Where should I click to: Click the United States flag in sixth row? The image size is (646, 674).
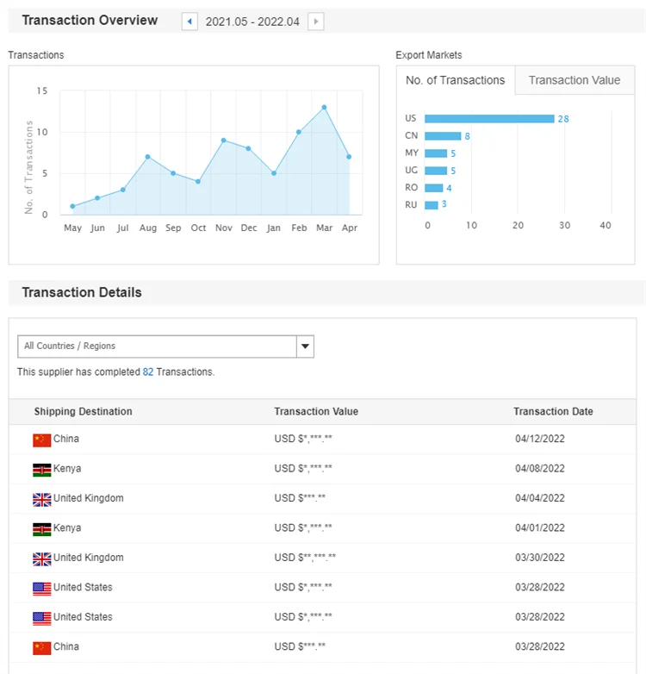point(41,589)
